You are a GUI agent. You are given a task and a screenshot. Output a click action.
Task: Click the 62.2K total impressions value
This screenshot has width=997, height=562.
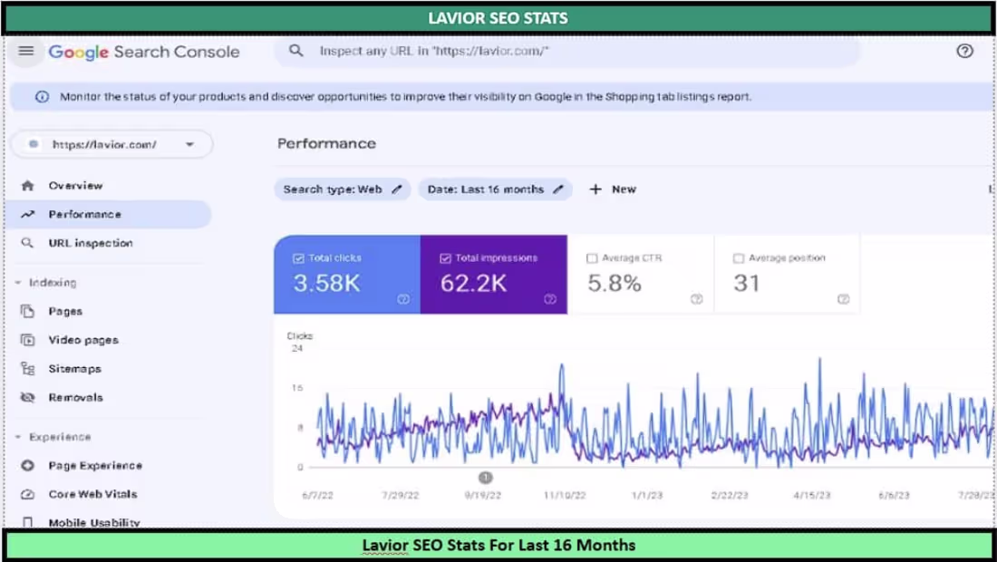coord(474,283)
